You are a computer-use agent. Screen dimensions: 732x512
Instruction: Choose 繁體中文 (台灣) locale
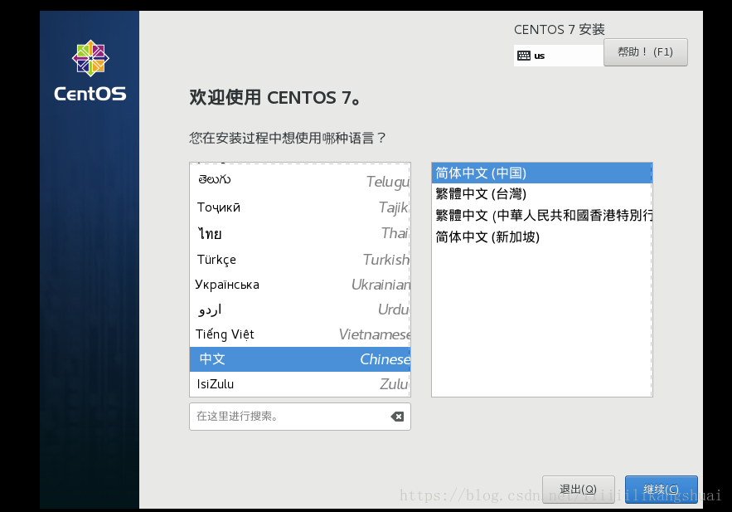[x=541, y=194]
